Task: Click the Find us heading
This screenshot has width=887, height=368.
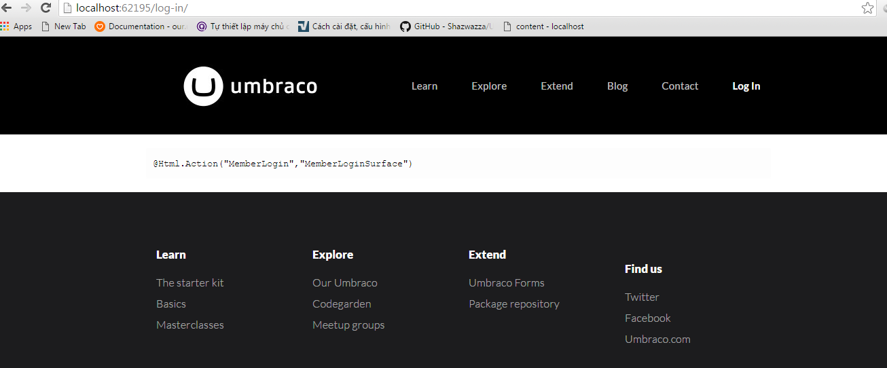Action: click(x=643, y=269)
